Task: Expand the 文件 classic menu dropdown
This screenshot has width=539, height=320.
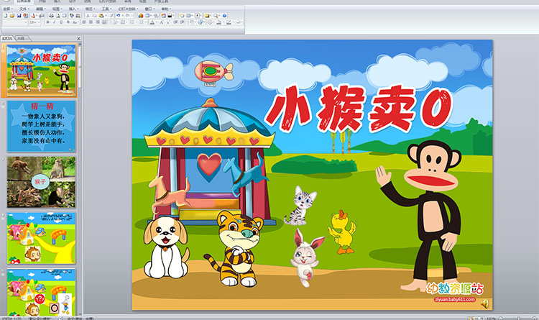Action: pos(24,9)
